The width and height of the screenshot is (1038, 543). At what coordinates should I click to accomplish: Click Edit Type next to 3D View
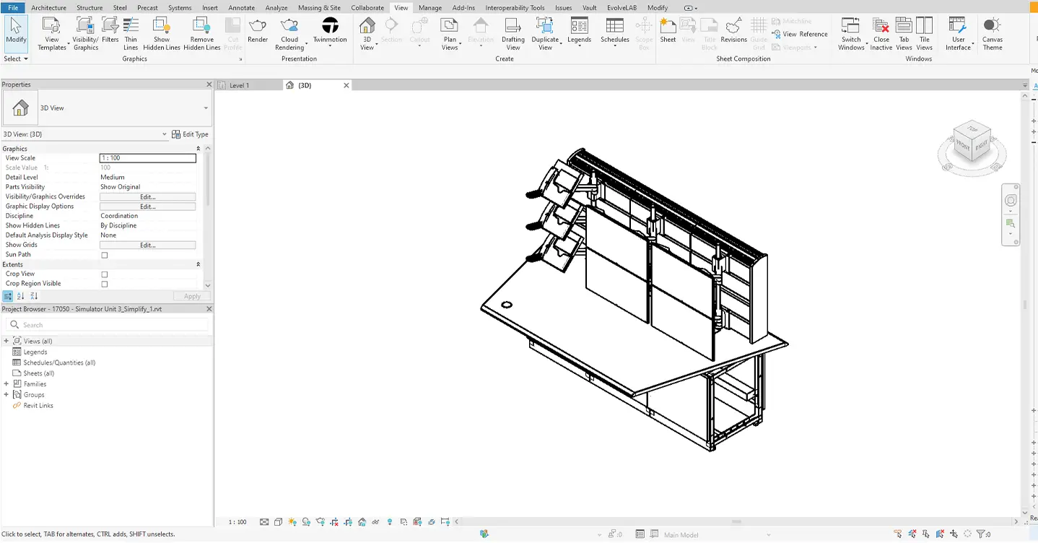click(x=190, y=134)
